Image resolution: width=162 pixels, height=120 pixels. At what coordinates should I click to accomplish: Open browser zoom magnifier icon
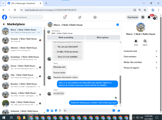140,10
